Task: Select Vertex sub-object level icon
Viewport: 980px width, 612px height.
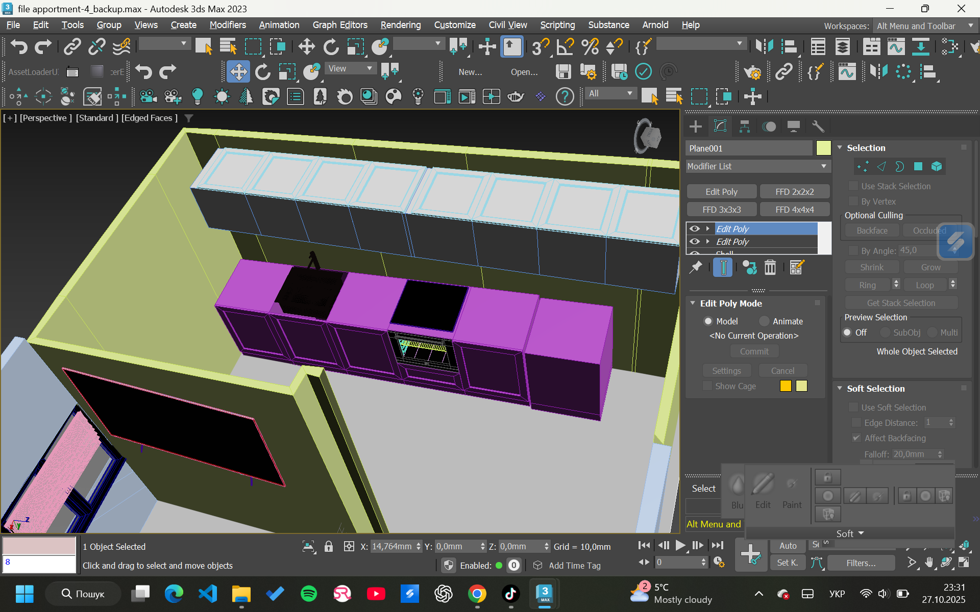Action: point(863,166)
